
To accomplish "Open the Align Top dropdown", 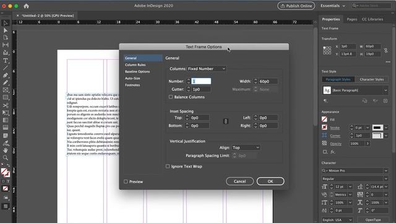I will (x=246, y=147).
